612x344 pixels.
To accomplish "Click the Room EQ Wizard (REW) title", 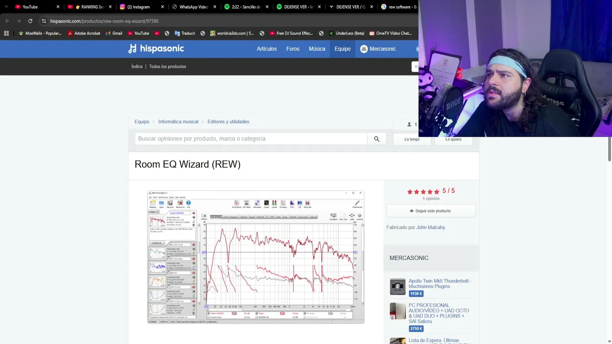I will 187,164.
